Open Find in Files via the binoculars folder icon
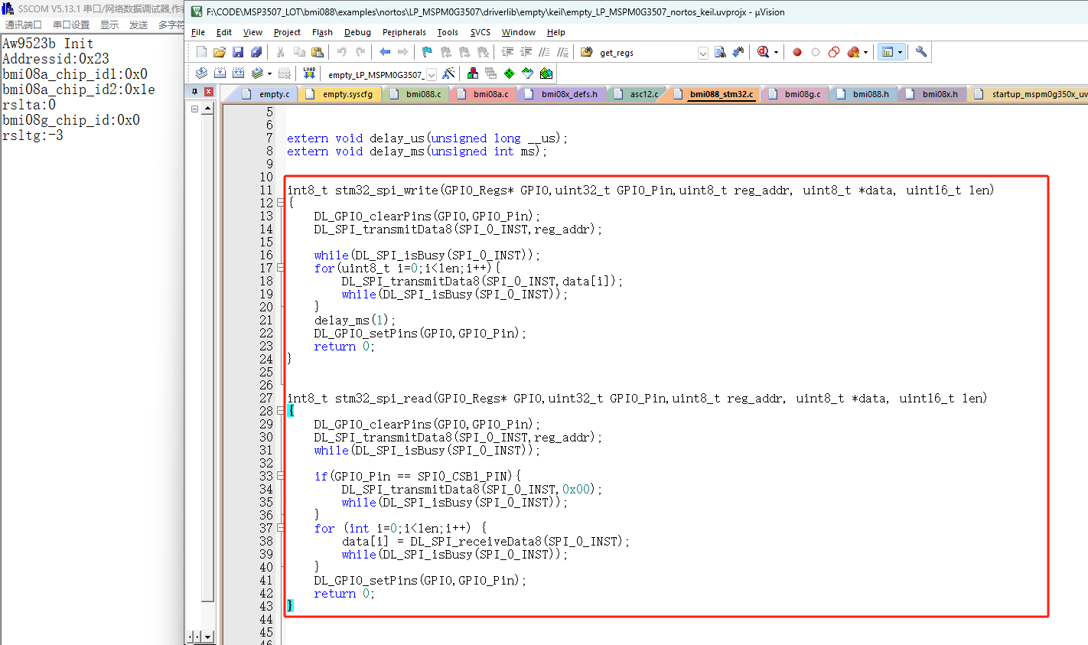Screen dimensions: 1088x645 (587, 52)
